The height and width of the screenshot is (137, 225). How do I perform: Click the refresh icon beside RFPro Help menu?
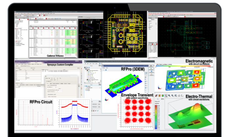click(100, 64)
